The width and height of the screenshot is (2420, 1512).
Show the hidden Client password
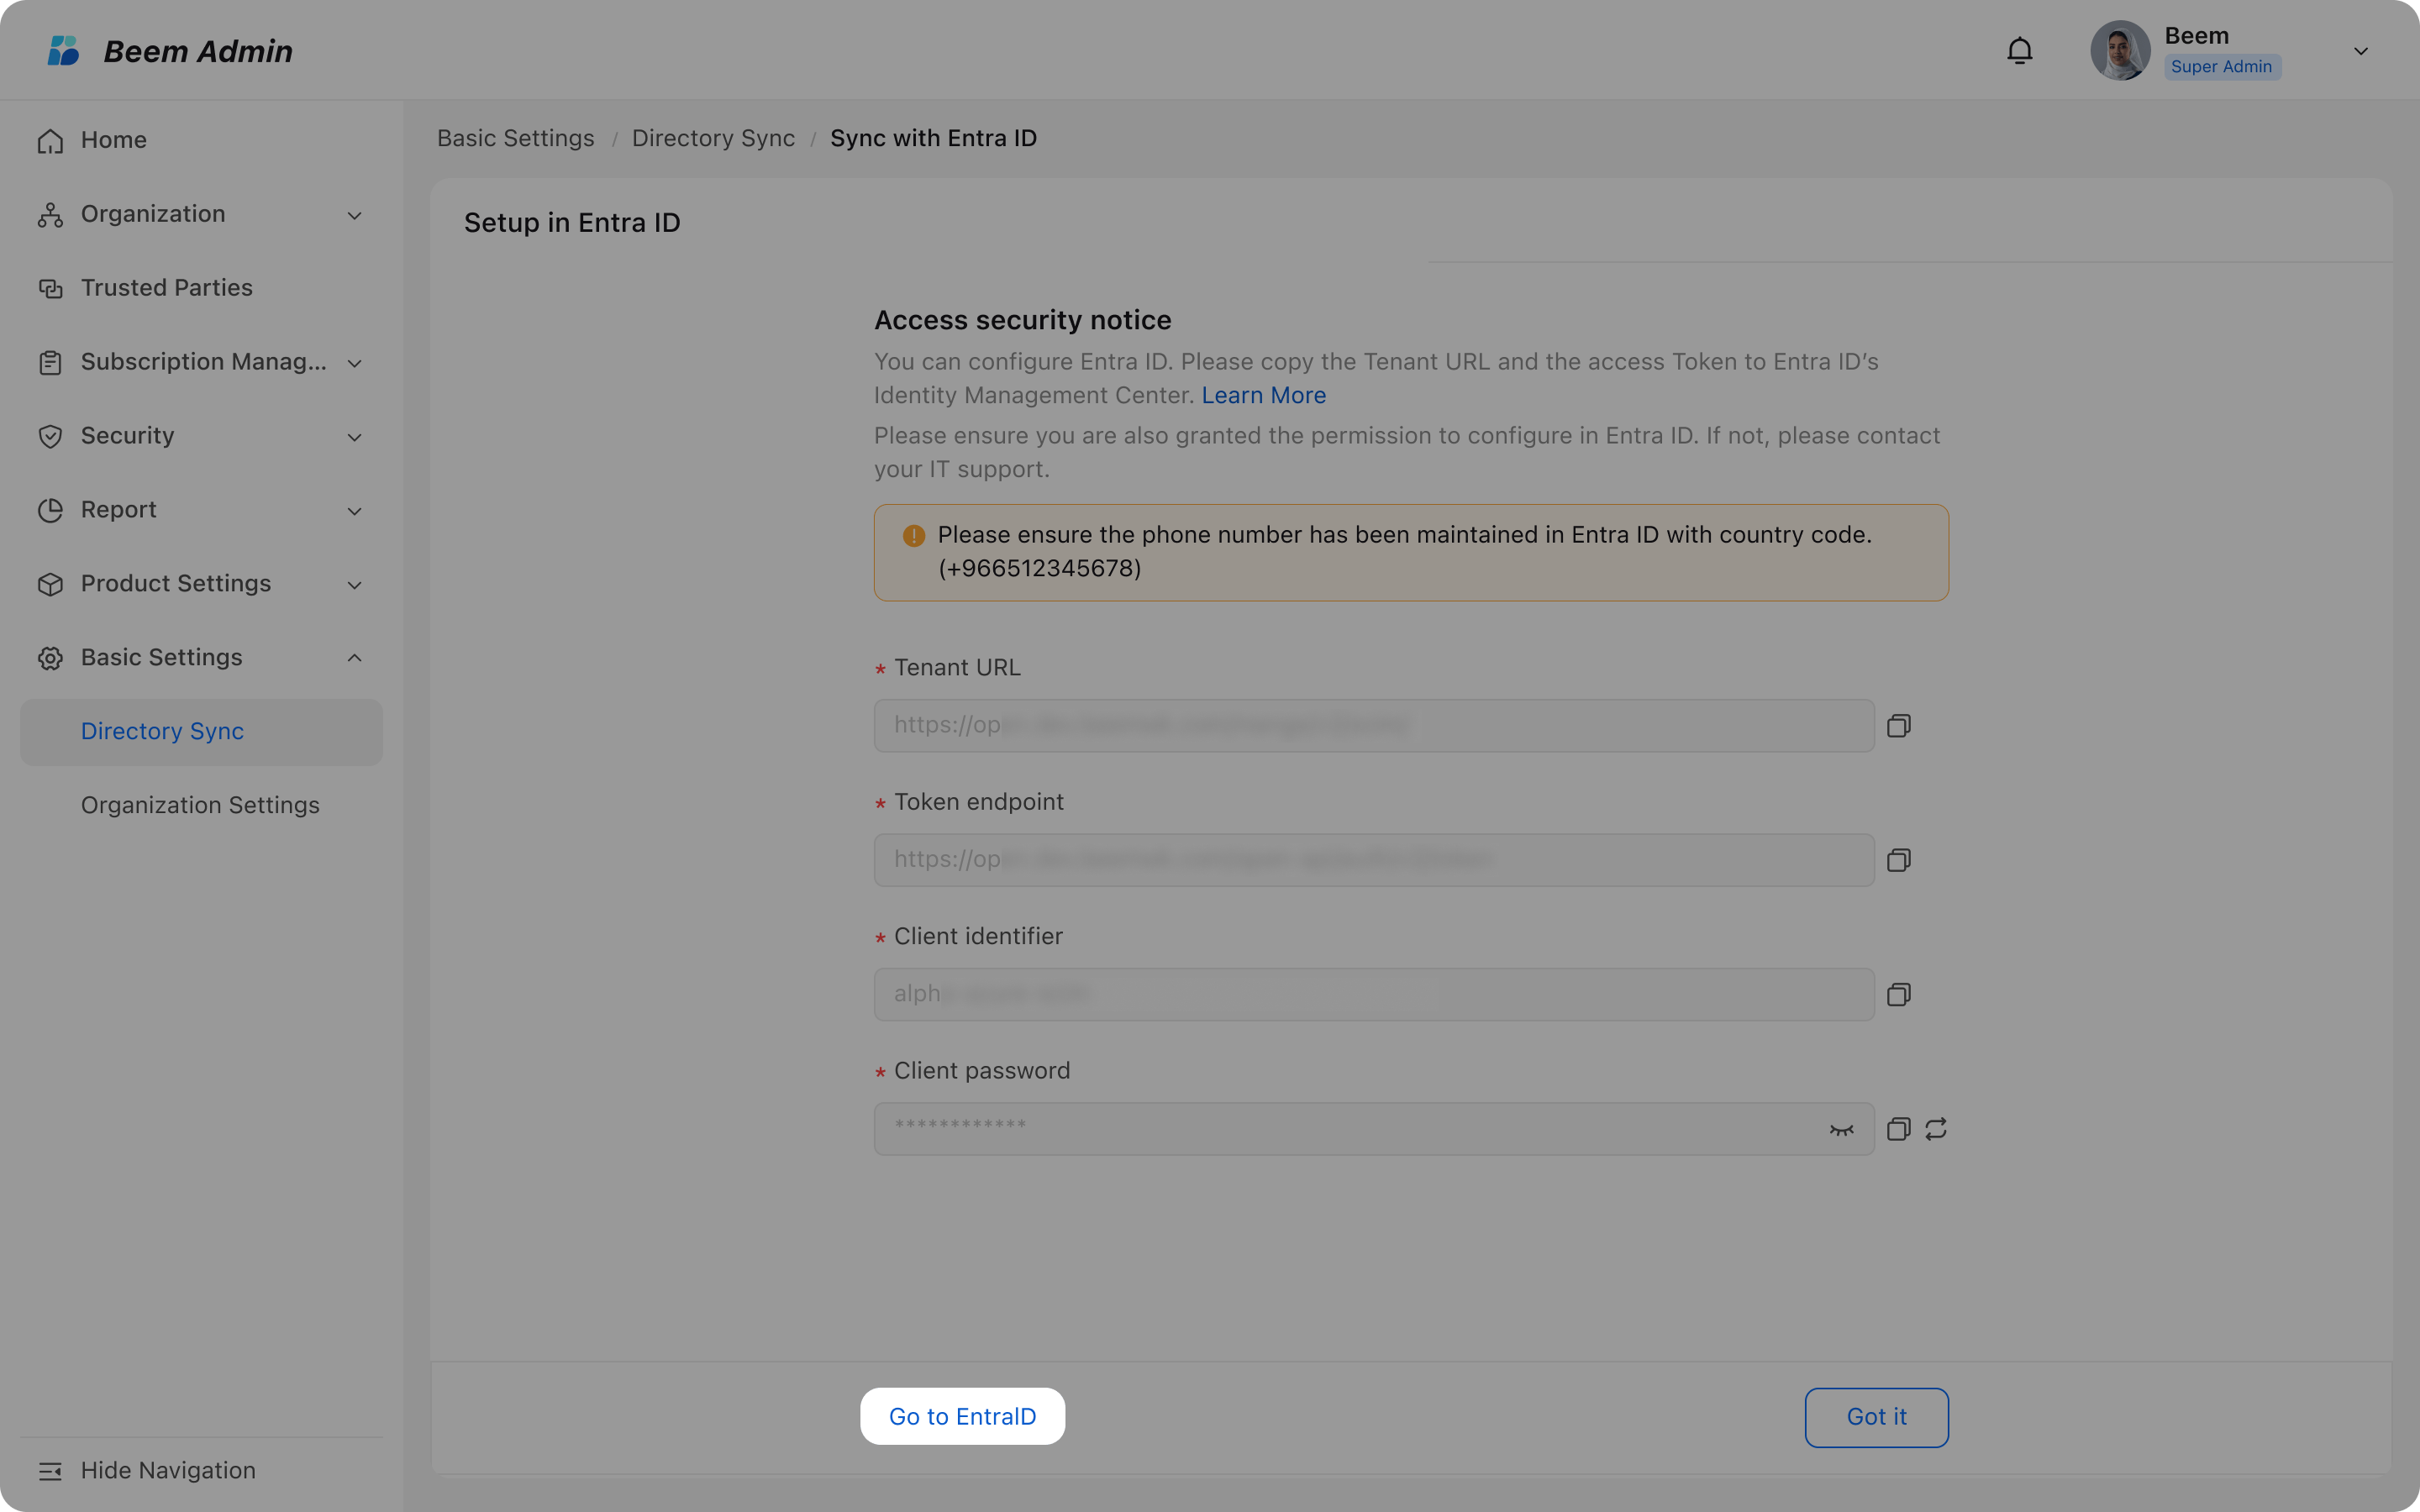tap(1842, 1130)
